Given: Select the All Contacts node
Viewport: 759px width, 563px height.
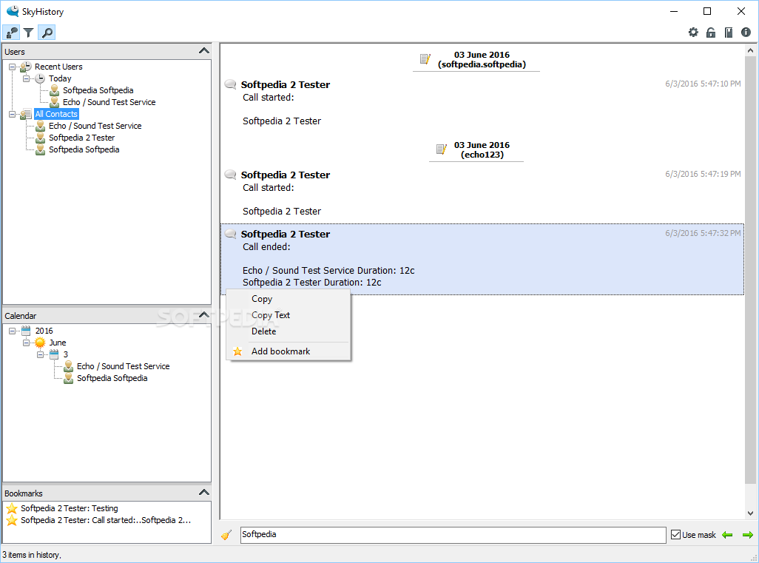Looking at the screenshot, I should [x=56, y=114].
